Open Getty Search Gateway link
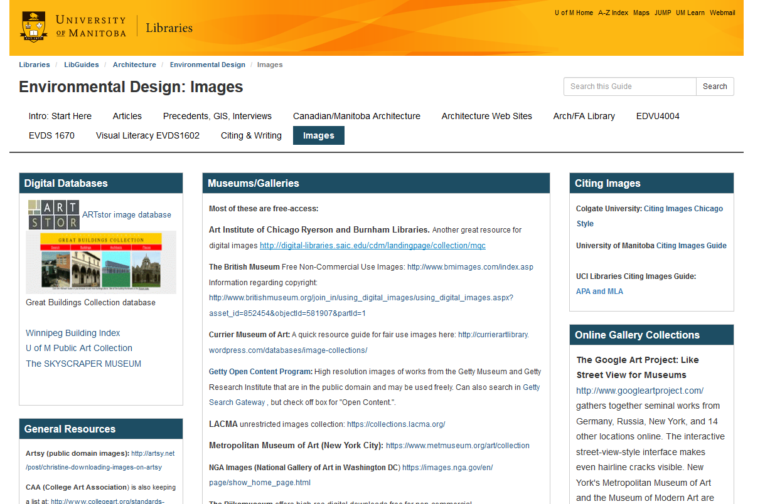Screen dimensions: 765x504 374,395
